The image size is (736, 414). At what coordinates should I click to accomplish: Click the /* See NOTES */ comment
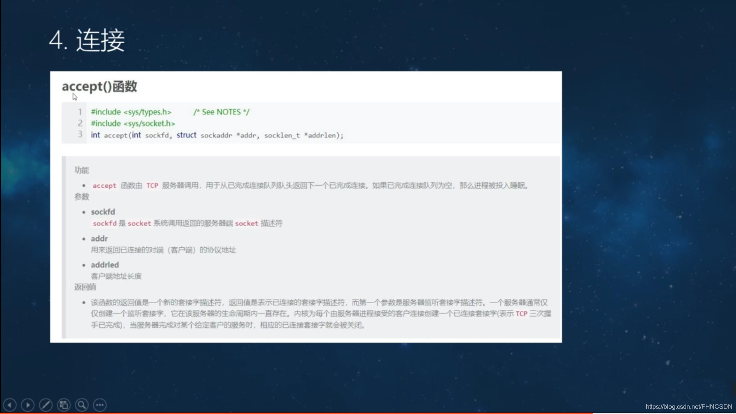coord(221,112)
